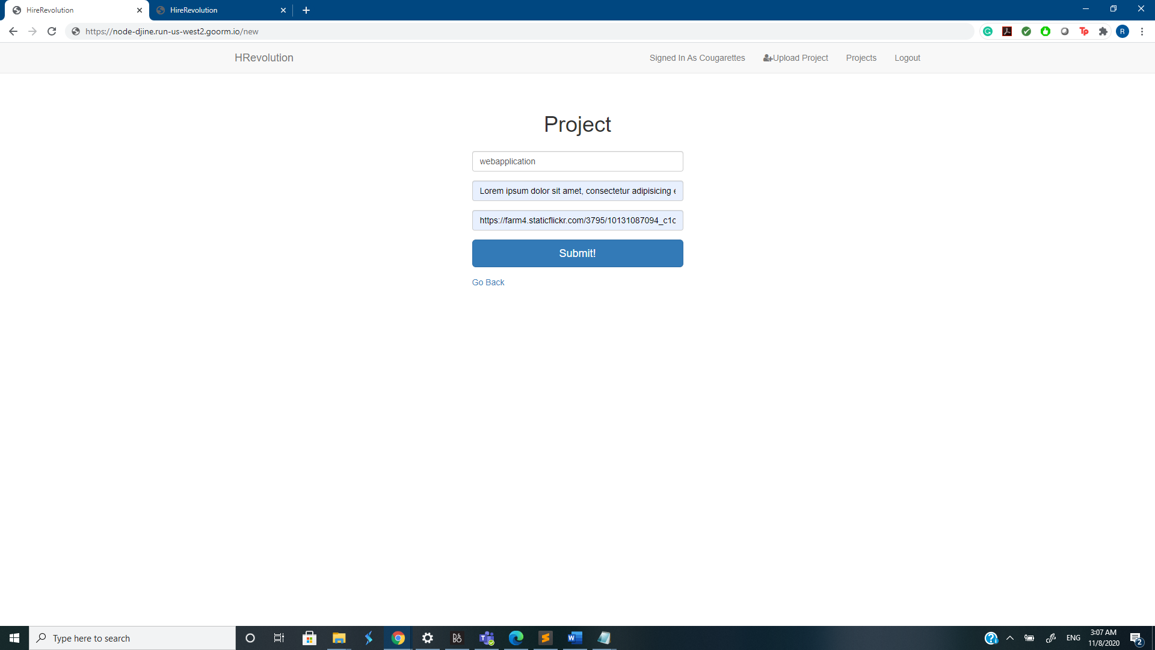Open Microsoft Edge from the taskbar
The width and height of the screenshot is (1155, 650).
point(516,638)
